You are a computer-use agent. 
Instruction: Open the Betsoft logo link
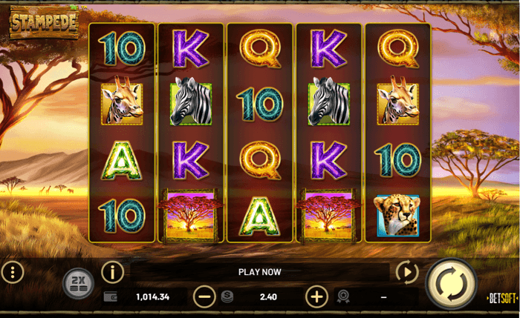click(x=501, y=299)
